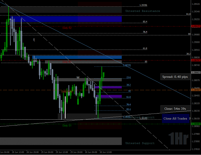The height and width of the screenshot is (155, 201).
Task: Click the Close All Trades button
Action: coord(176,119)
